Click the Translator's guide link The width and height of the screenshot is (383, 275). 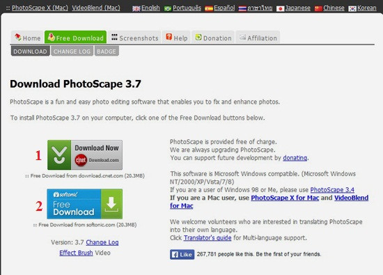click(x=208, y=238)
